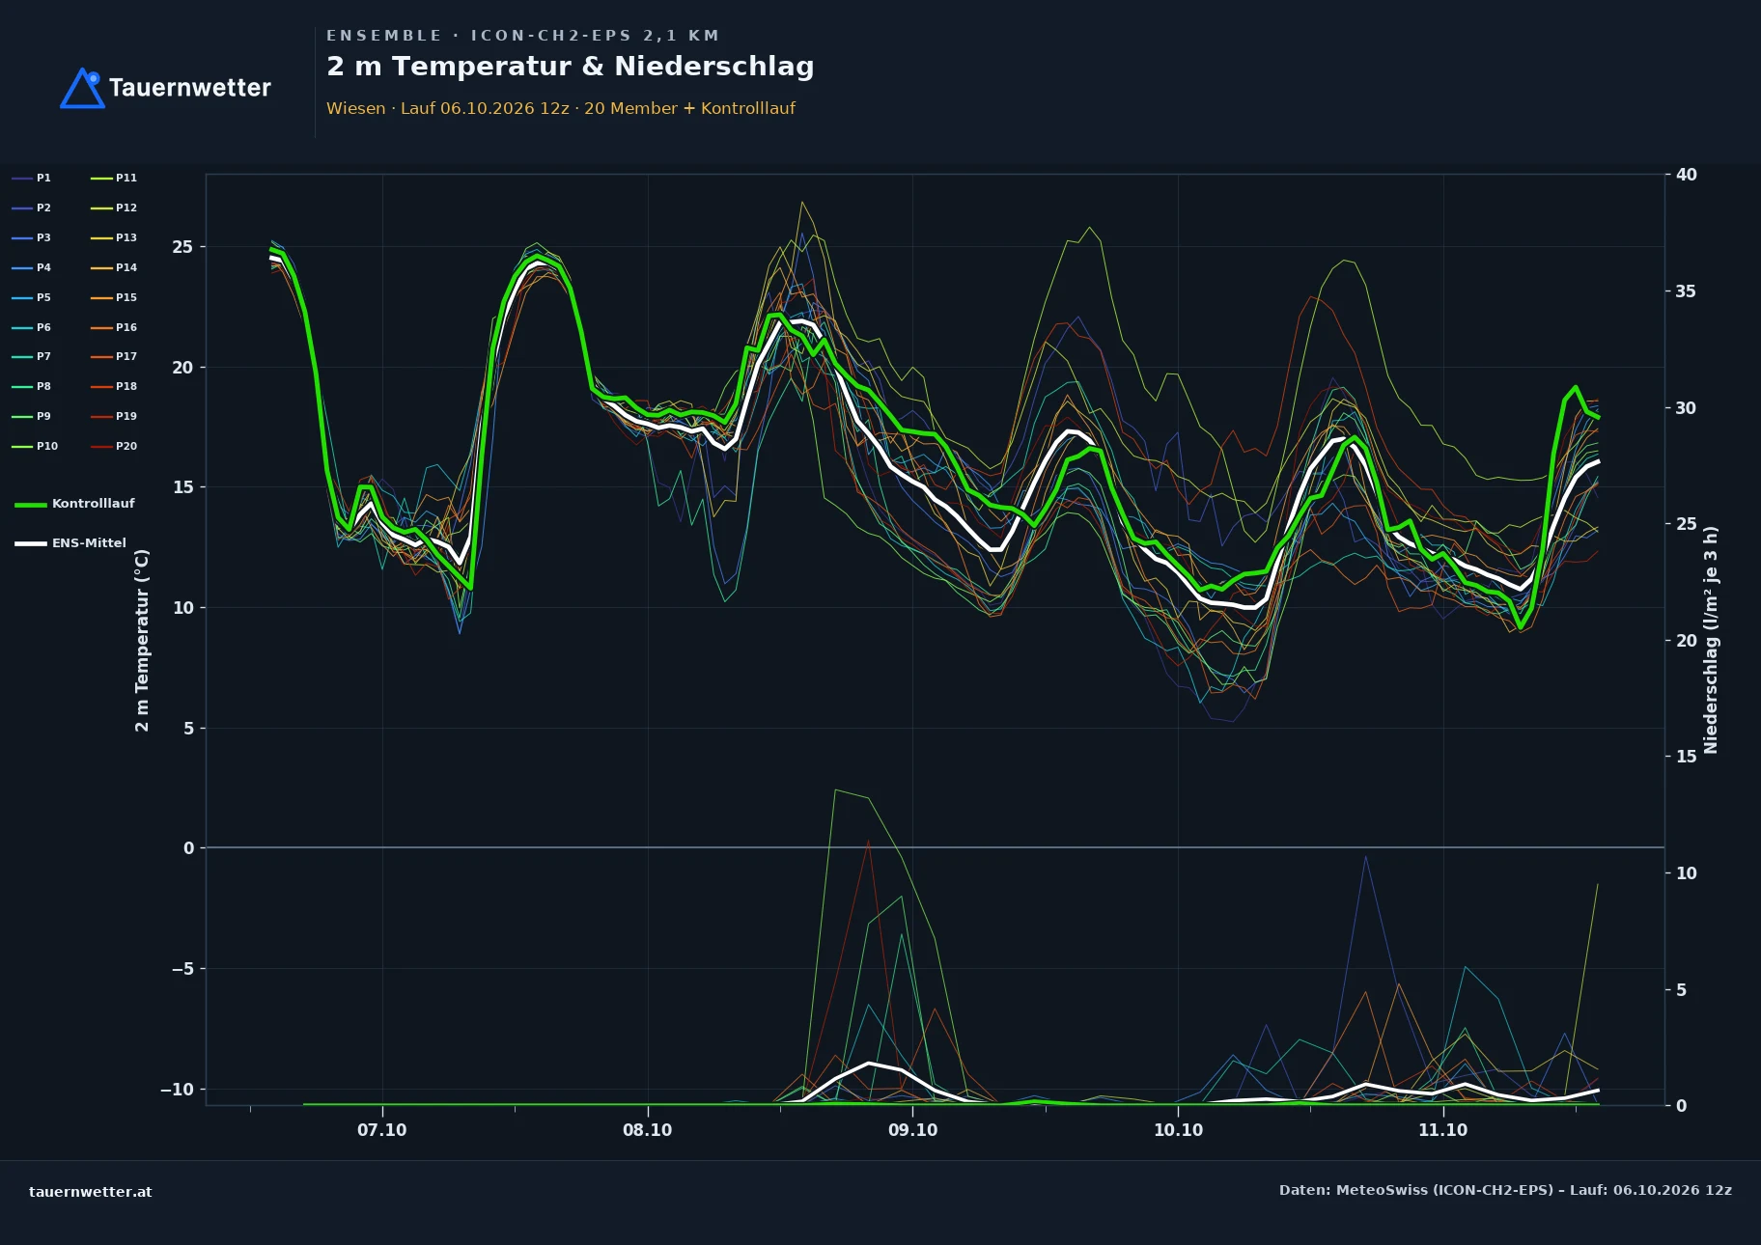Select the P15 legend entry
This screenshot has height=1245, width=1761.
click(114, 297)
